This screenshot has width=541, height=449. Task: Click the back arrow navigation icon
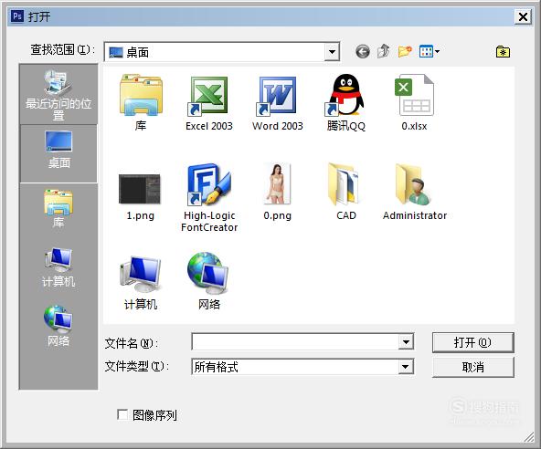coord(363,52)
